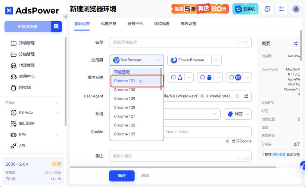This screenshot has width=305, height=187.
Task: Randomize the 概要 summary shuffle icon
Action: 295,43
